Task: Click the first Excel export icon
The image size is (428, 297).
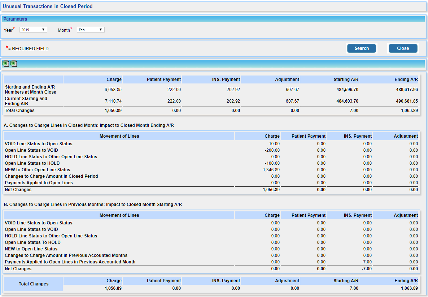Action: [5, 64]
